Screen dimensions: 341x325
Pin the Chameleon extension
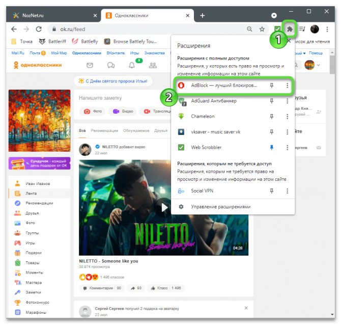272,116
